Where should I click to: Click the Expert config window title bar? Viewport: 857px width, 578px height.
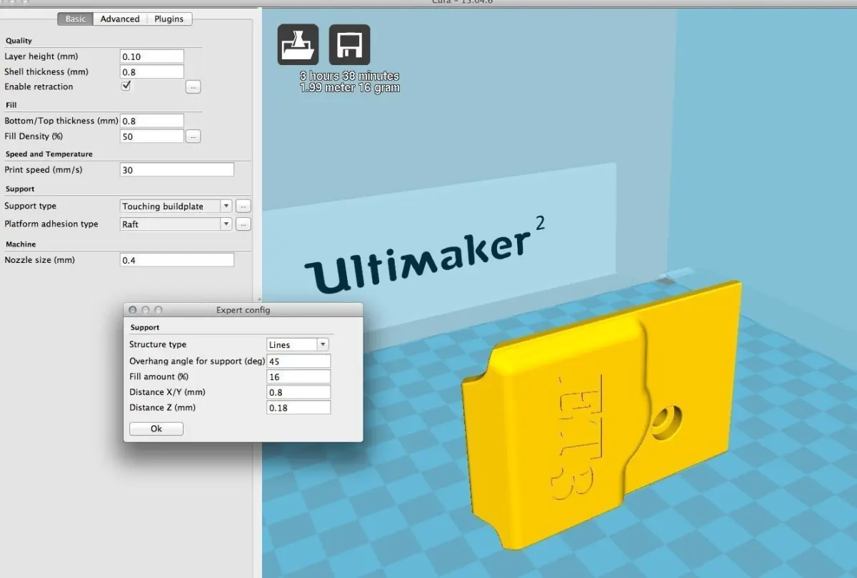pos(243,310)
